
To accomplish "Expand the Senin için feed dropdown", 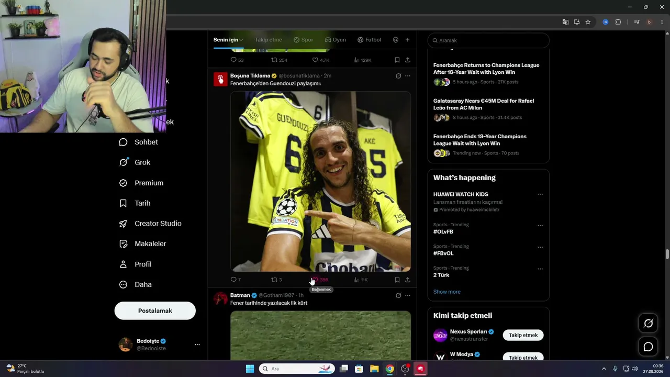I will point(228,40).
